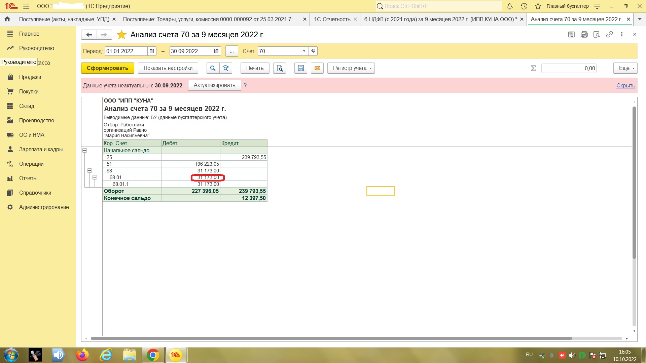This screenshot has height=363, width=646.
Task: Get link to report chain icon
Action: coord(609,34)
